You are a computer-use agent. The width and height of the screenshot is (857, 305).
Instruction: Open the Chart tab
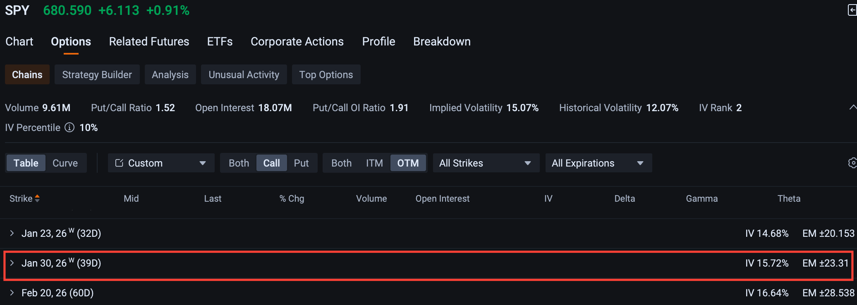point(19,41)
